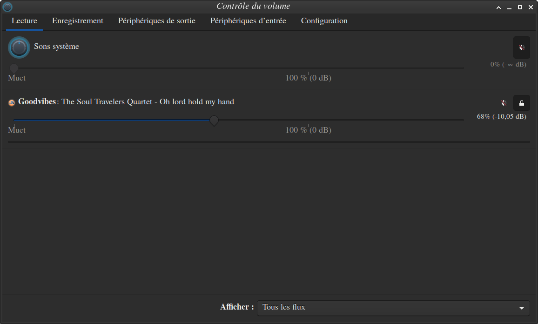This screenshot has height=324, width=538.
Task: Open the window menu icon in title bar
Action: pyautogui.click(x=7, y=7)
